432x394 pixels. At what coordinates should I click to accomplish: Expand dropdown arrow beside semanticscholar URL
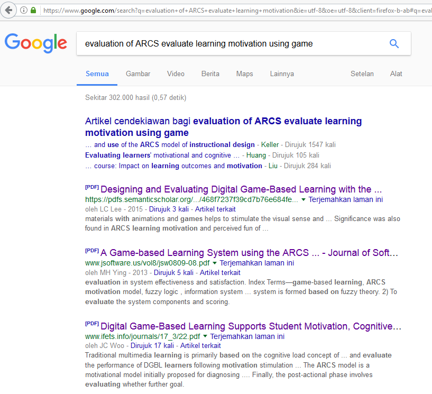coord(304,199)
